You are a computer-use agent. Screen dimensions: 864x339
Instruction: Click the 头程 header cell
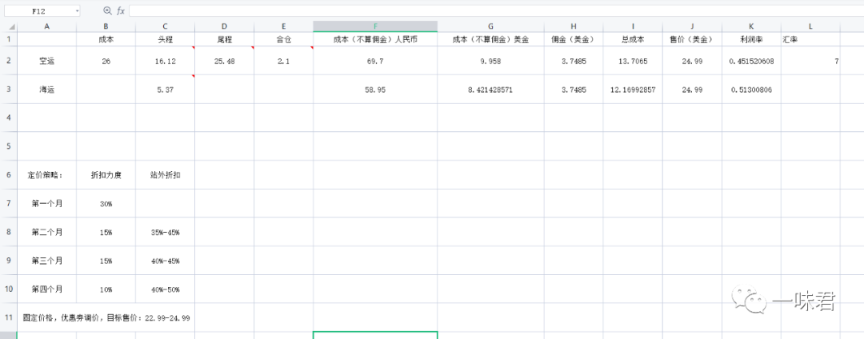165,39
